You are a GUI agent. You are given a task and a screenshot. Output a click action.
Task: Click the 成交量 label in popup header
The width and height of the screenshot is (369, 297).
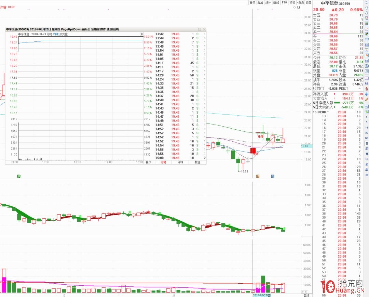point(64,34)
